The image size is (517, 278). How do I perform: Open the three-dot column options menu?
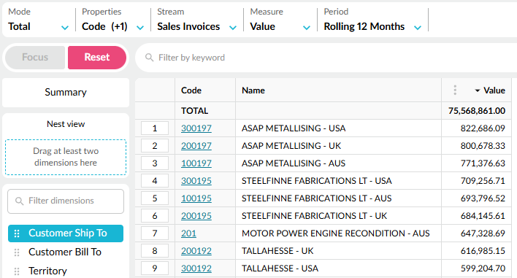pos(455,90)
